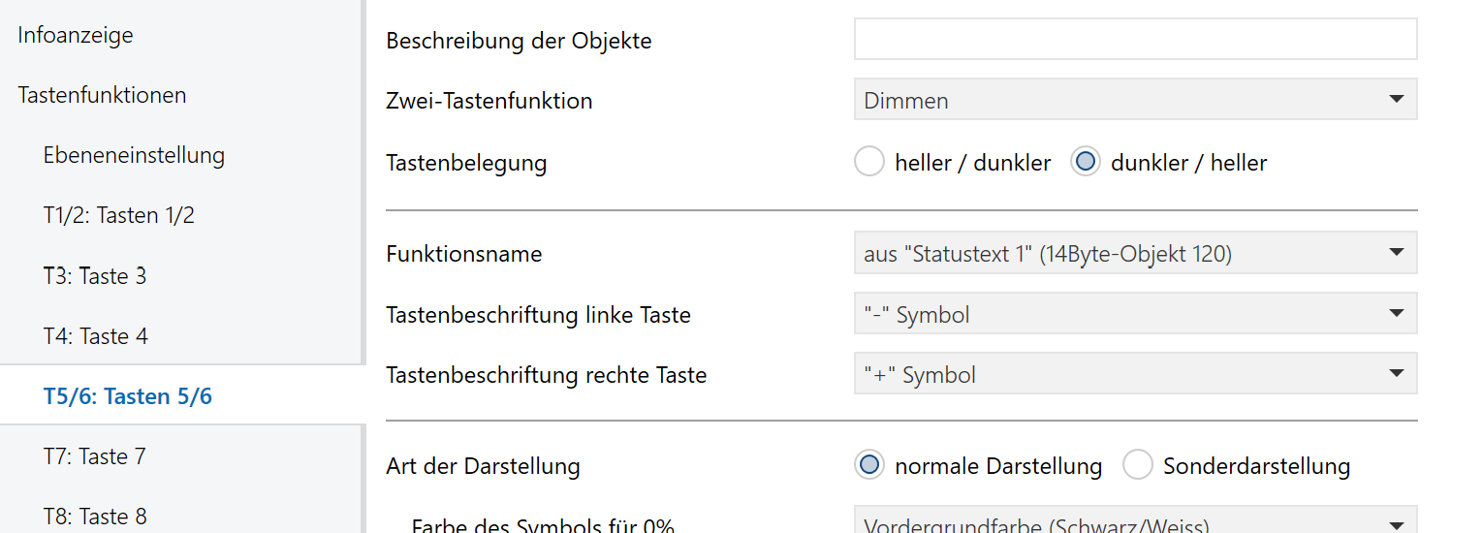The width and height of the screenshot is (1483, 533).
Task: Select the "dunkler / heller" radio option
Action: point(1087,163)
